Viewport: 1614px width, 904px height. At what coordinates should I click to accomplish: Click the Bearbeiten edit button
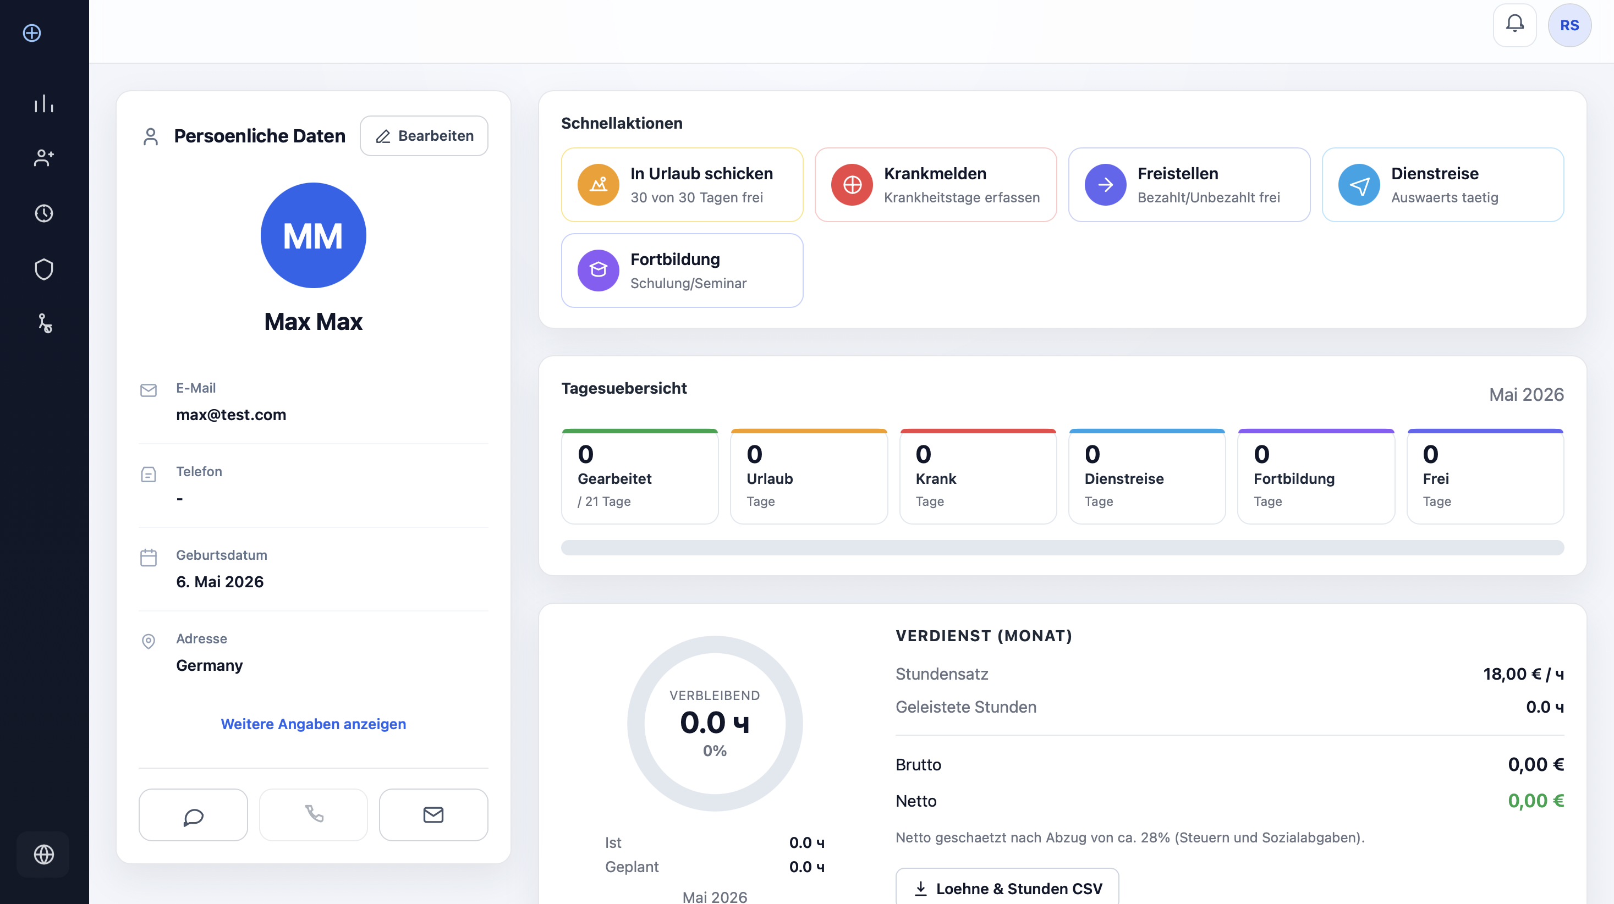pyautogui.click(x=424, y=135)
